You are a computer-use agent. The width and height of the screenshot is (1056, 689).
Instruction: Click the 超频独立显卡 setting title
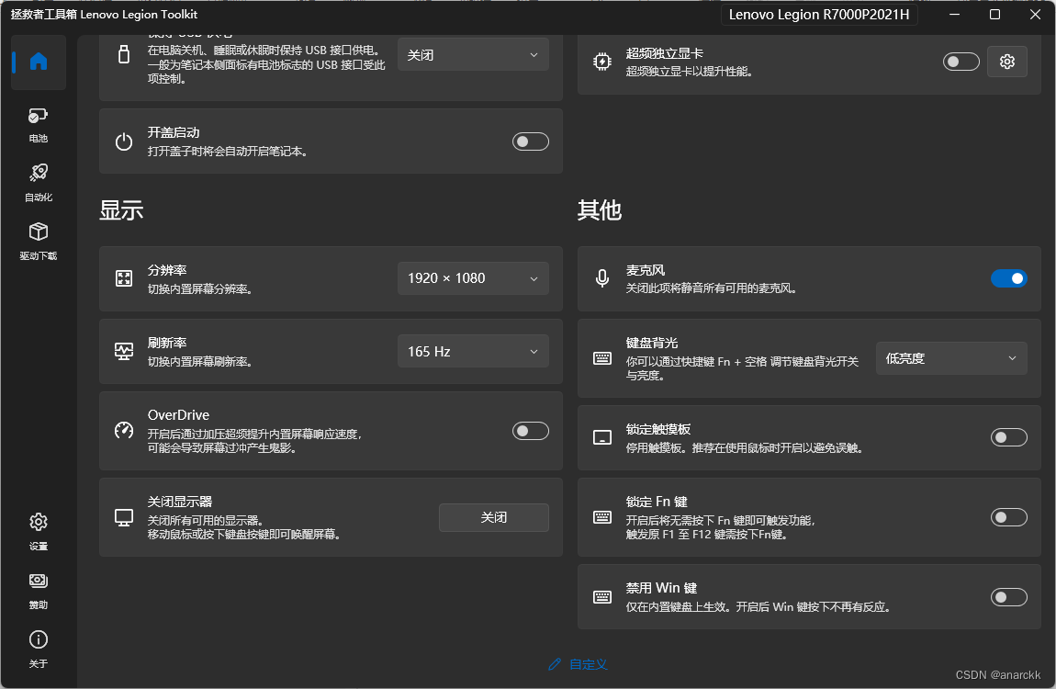pos(665,53)
